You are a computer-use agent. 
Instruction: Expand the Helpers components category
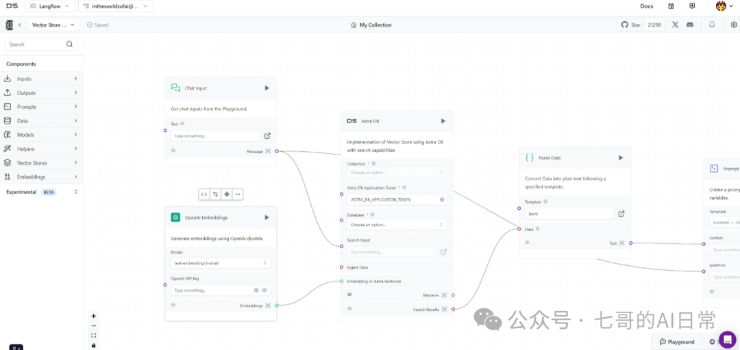point(41,149)
